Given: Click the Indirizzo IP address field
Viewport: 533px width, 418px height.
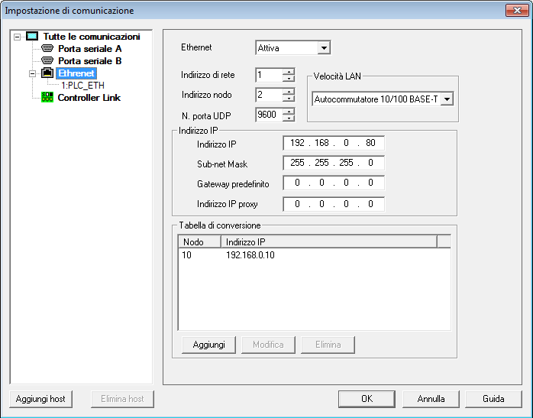Looking at the screenshot, I should [334, 143].
